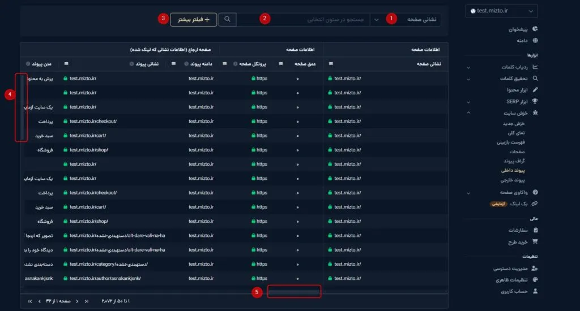Click the single right-pointing chevron in pagination
The width and height of the screenshot is (580, 311).
[x=77, y=301]
